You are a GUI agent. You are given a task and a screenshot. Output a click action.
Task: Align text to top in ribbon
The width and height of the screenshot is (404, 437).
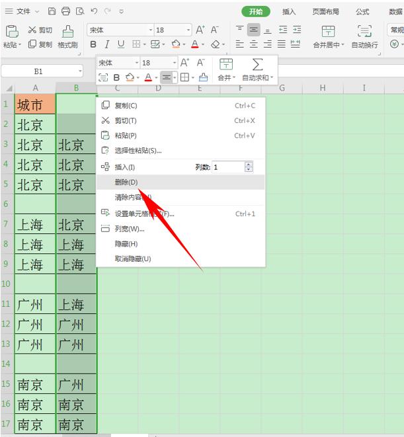[x=239, y=30]
